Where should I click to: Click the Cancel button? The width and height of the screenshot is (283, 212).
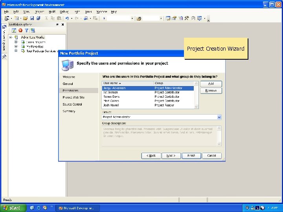click(212, 156)
